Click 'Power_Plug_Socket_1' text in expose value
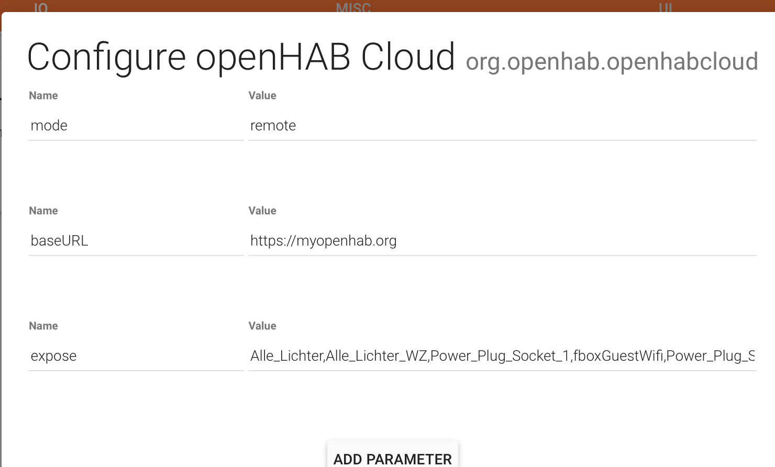Viewport: 775px width, 467px height. point(500,356)
